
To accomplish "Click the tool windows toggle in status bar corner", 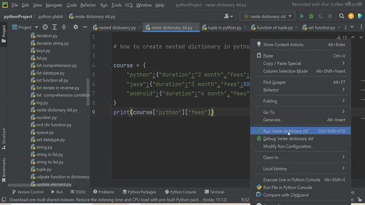I will click(4, 200).
